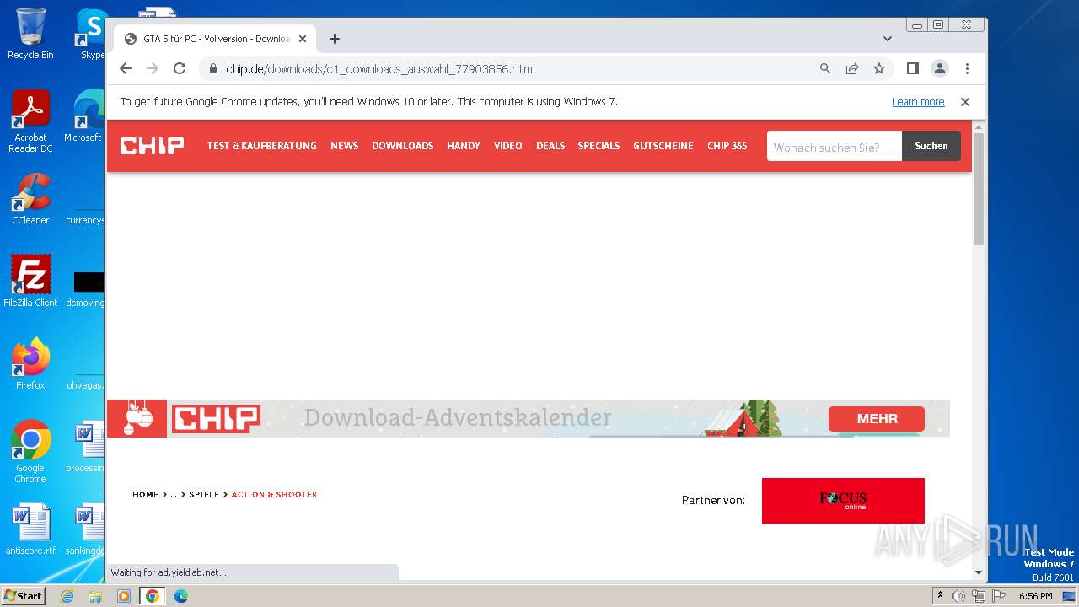Screen dimensions: 1079x607
Task: Click the volume speaker tray icon
Action: [x=958, y=596]
